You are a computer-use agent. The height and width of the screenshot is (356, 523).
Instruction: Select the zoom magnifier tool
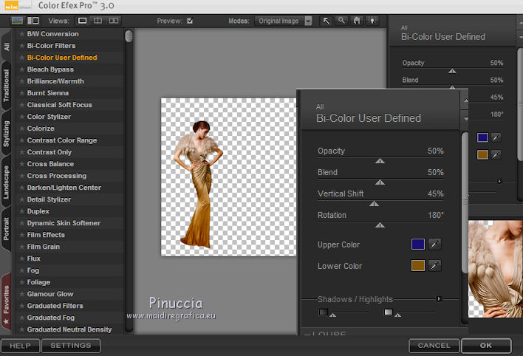point(341,21)
